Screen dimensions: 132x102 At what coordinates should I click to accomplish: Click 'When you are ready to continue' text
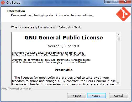coord(46,27)
